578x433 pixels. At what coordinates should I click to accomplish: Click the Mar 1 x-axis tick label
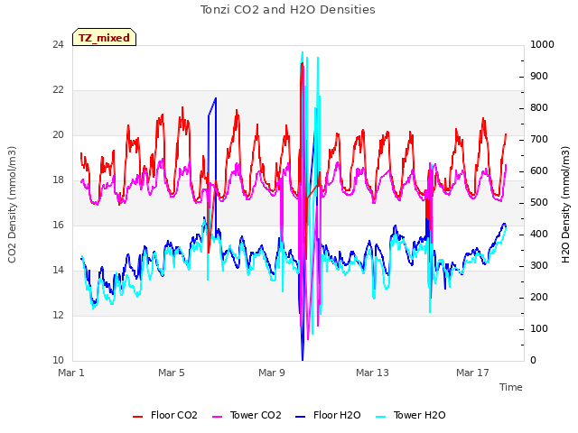(x=71, y=373)
